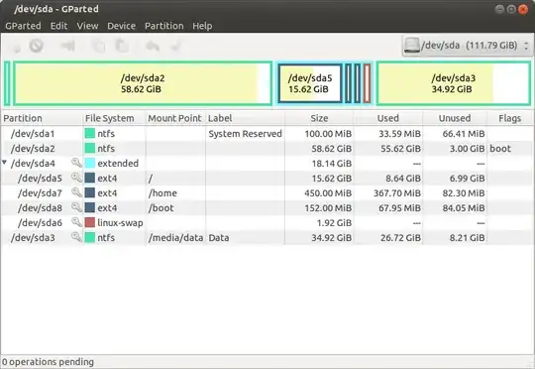Screen dimensions: 535x369
Task: Sort table by the Size column header
Action: pos(319,118)
